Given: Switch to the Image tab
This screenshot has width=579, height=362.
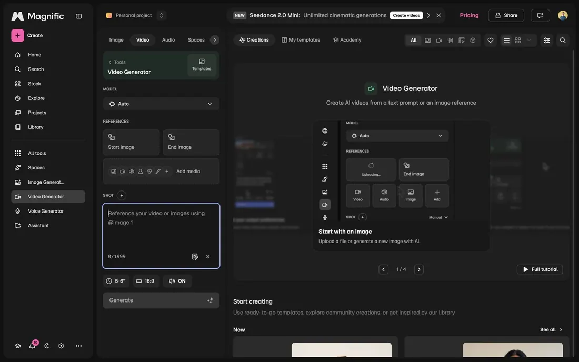Looking at the screenshot, I should point(116,40).
